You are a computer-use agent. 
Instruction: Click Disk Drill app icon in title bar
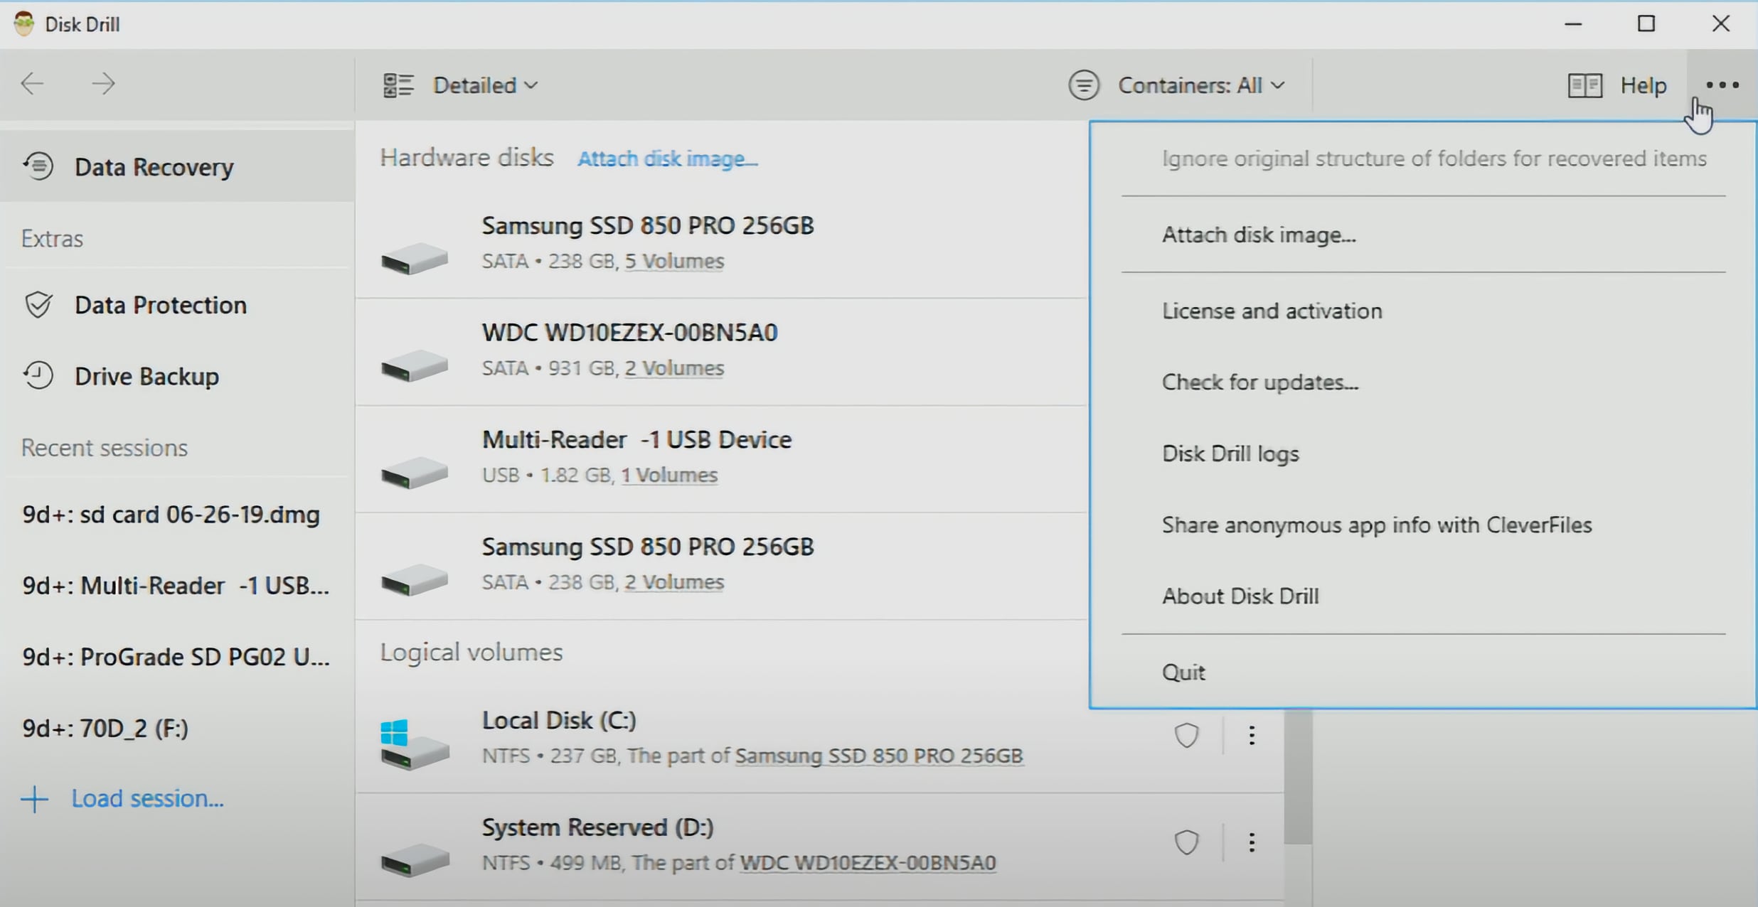[x=23, y=23]
